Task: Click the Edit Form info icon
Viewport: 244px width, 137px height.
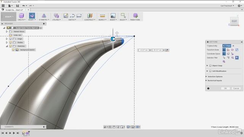Action: pos(208,88)
